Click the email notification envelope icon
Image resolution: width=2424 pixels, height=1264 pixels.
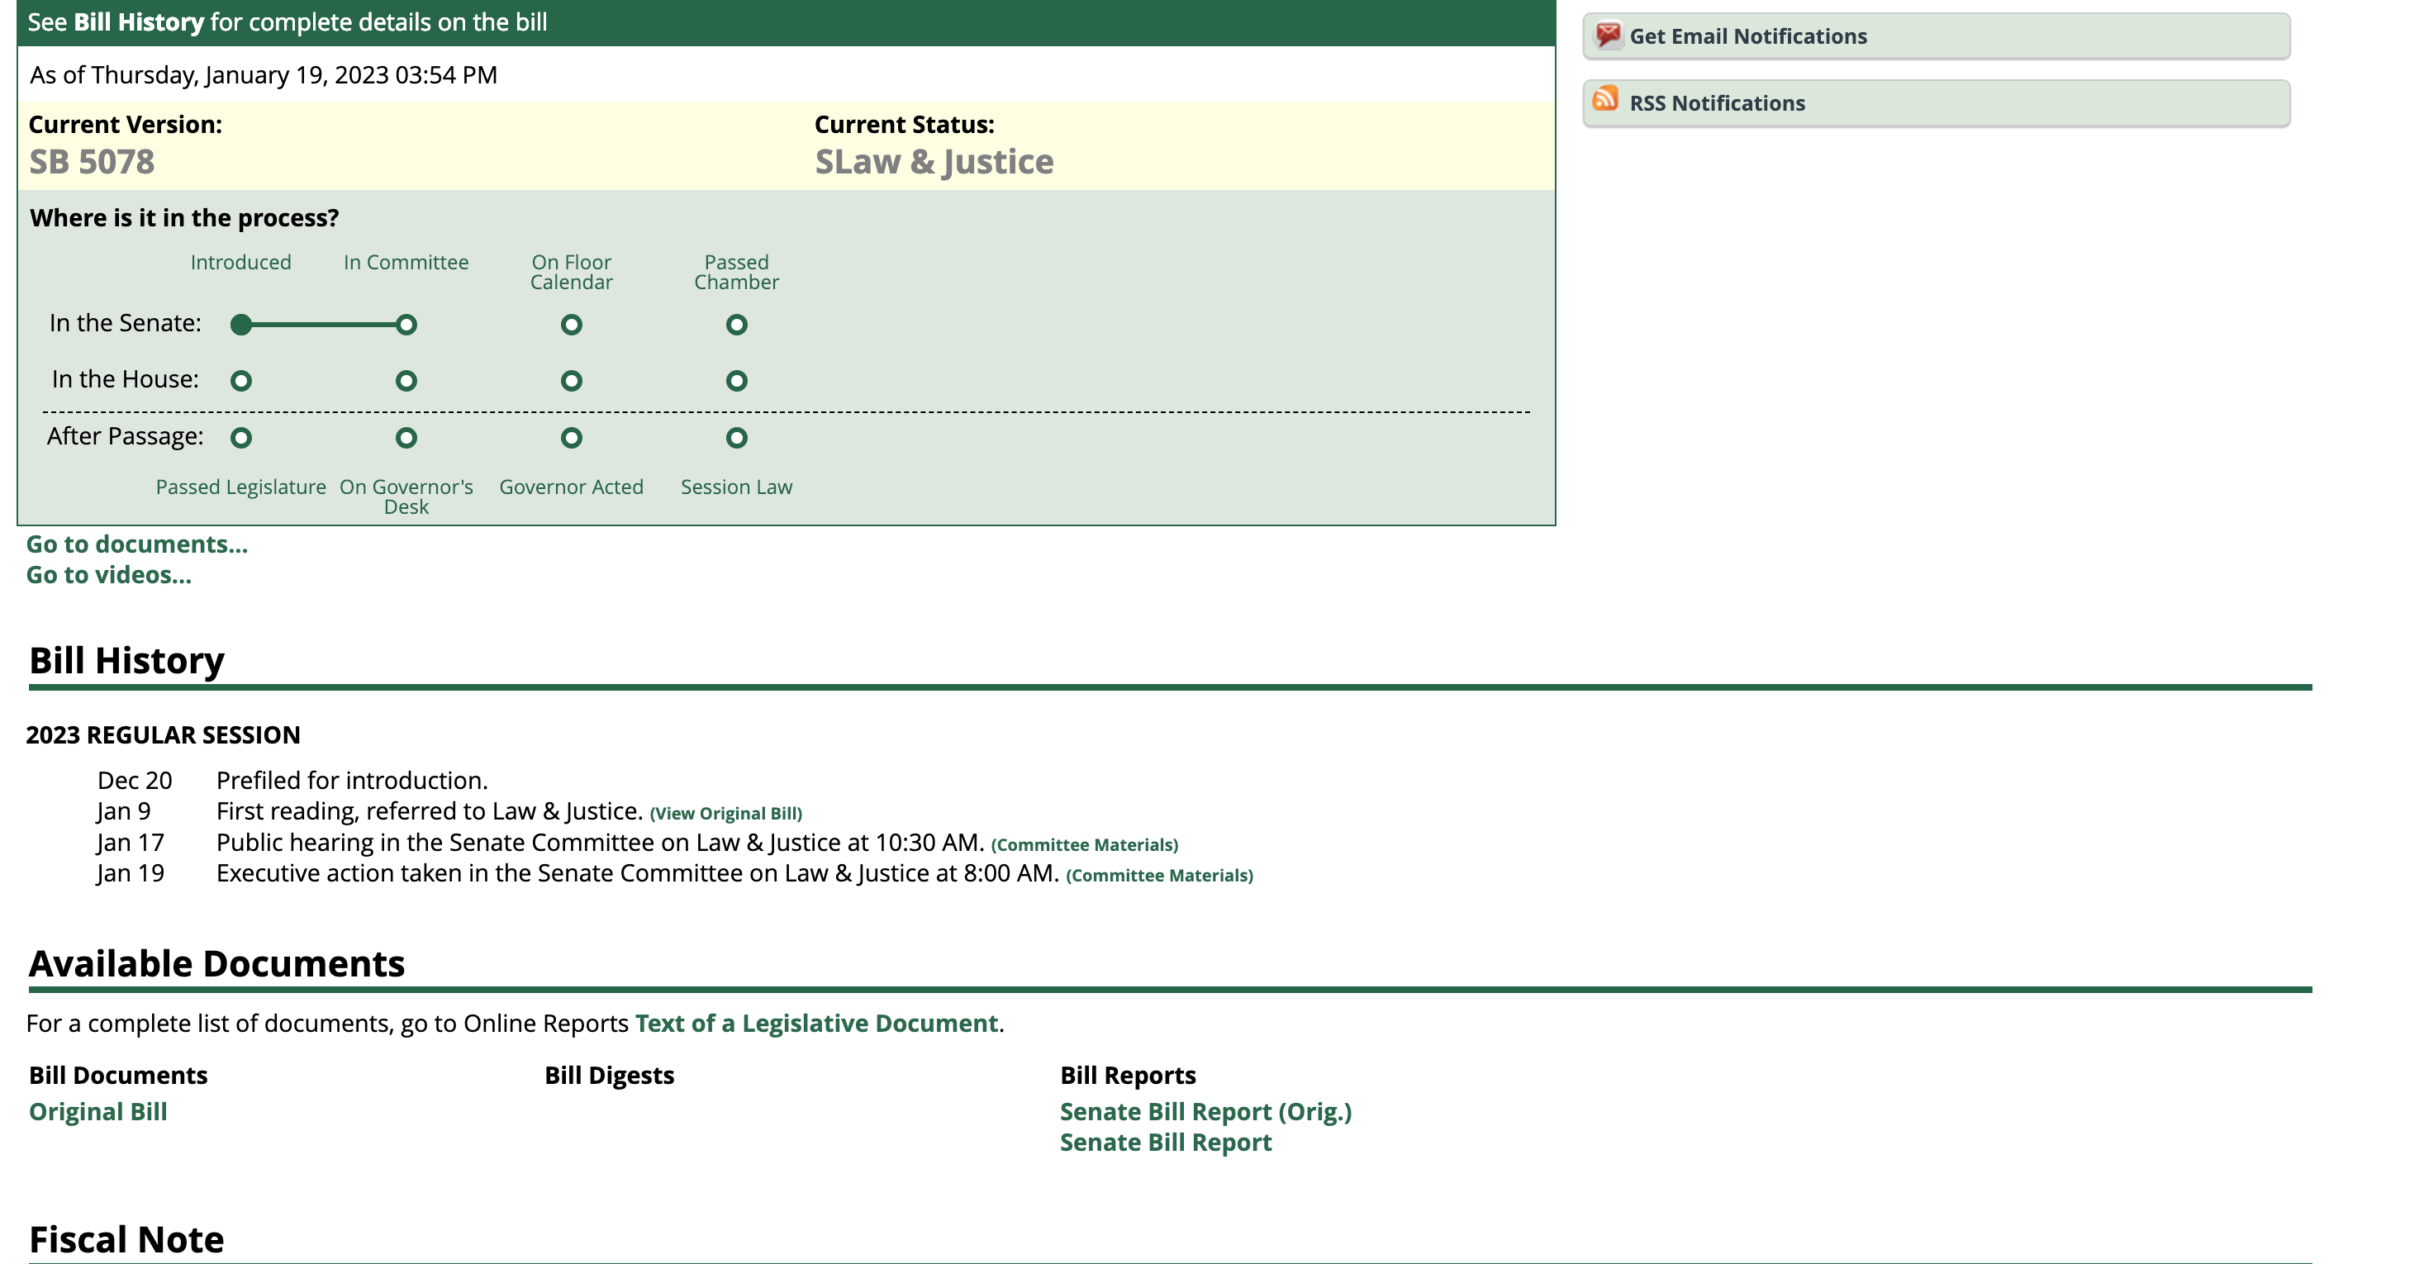(x=1609, y=36)
